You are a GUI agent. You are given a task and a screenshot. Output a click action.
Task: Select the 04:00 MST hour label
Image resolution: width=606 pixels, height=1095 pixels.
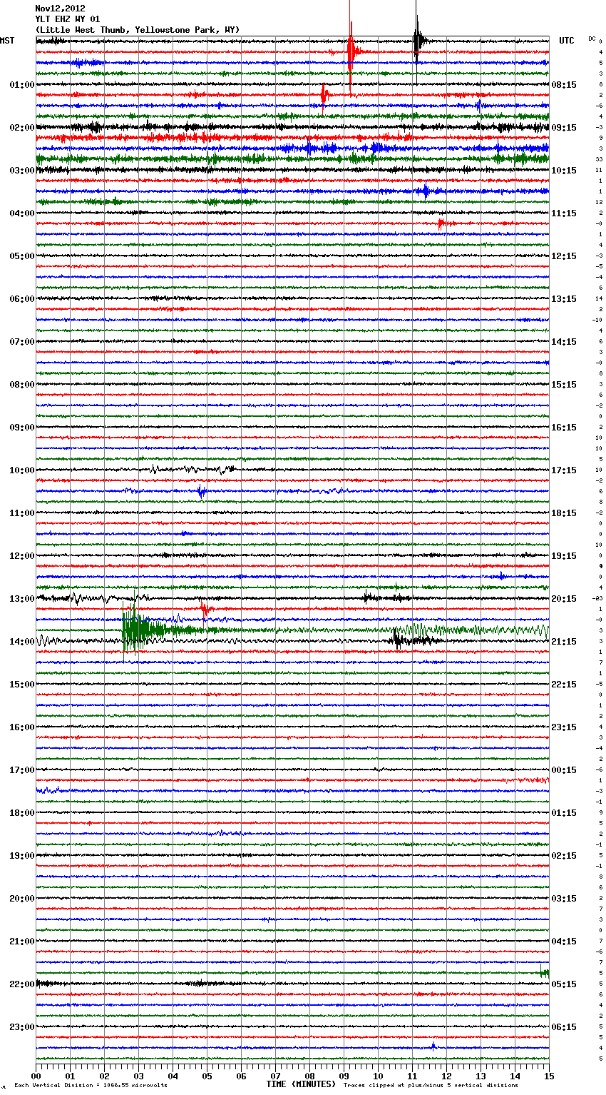[22, 213]
